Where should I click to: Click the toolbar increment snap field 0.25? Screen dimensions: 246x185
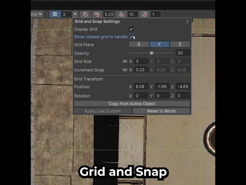pyautogui.click(x=109, y=15)
